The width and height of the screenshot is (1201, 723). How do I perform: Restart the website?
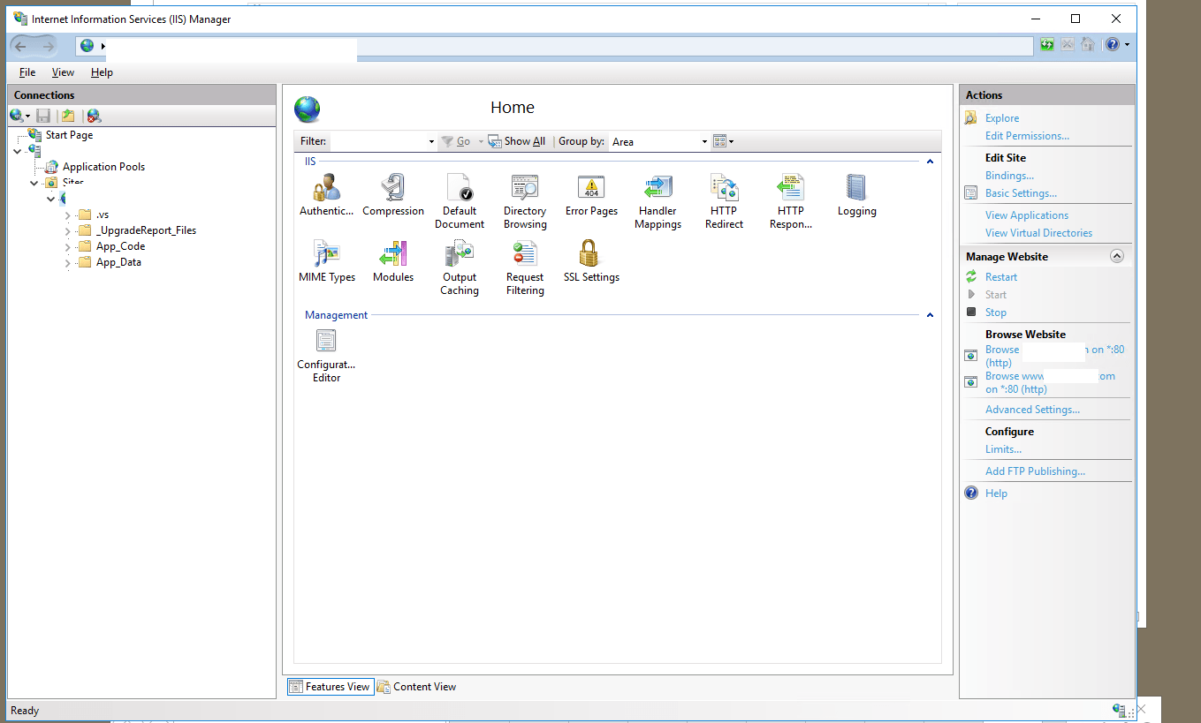[x=1001, y=277]
